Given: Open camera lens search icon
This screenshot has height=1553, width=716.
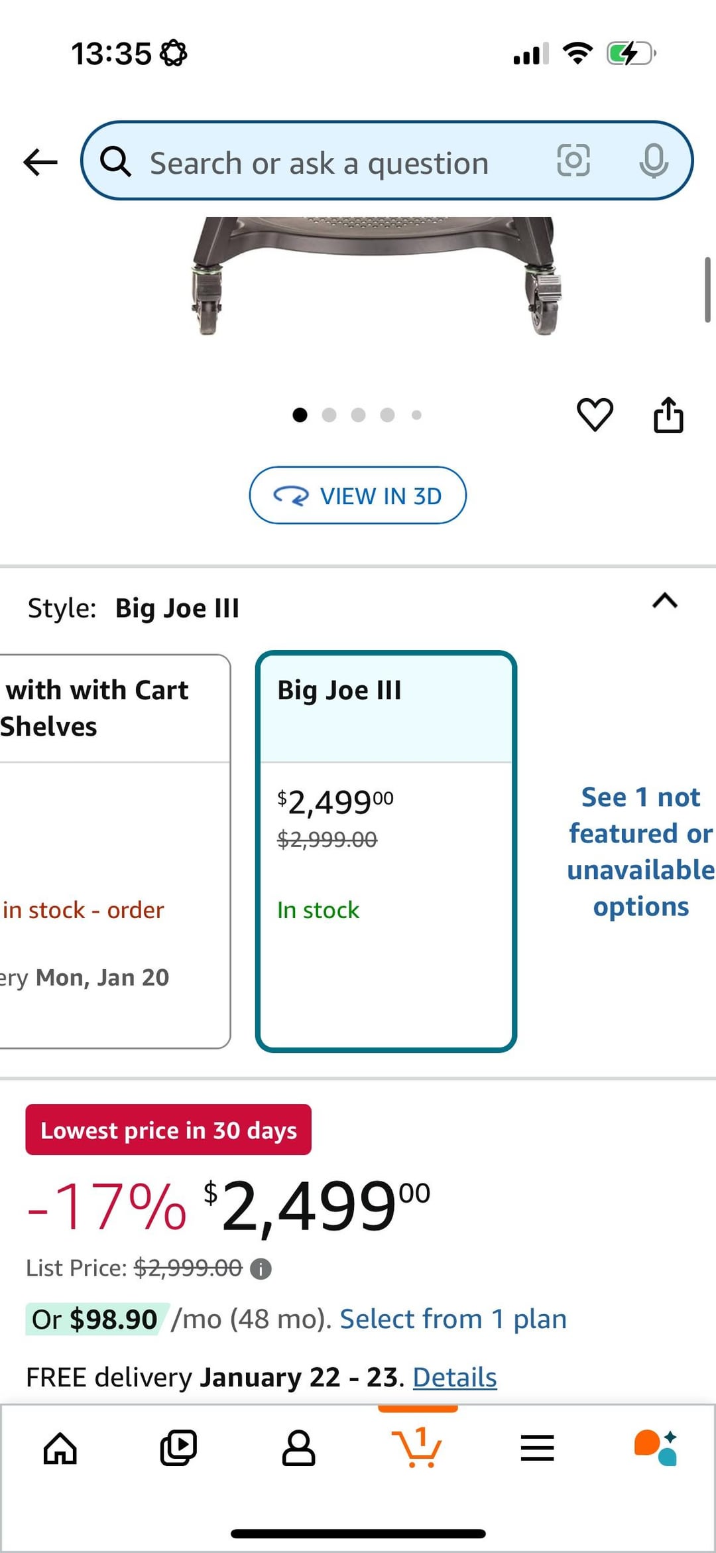Looking at the screenshot, I should pyautogui.click(x=573, y=161).
